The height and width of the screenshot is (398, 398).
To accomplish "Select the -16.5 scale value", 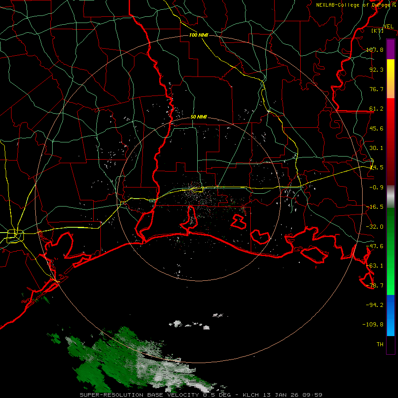I will click(x=375, y=207).
